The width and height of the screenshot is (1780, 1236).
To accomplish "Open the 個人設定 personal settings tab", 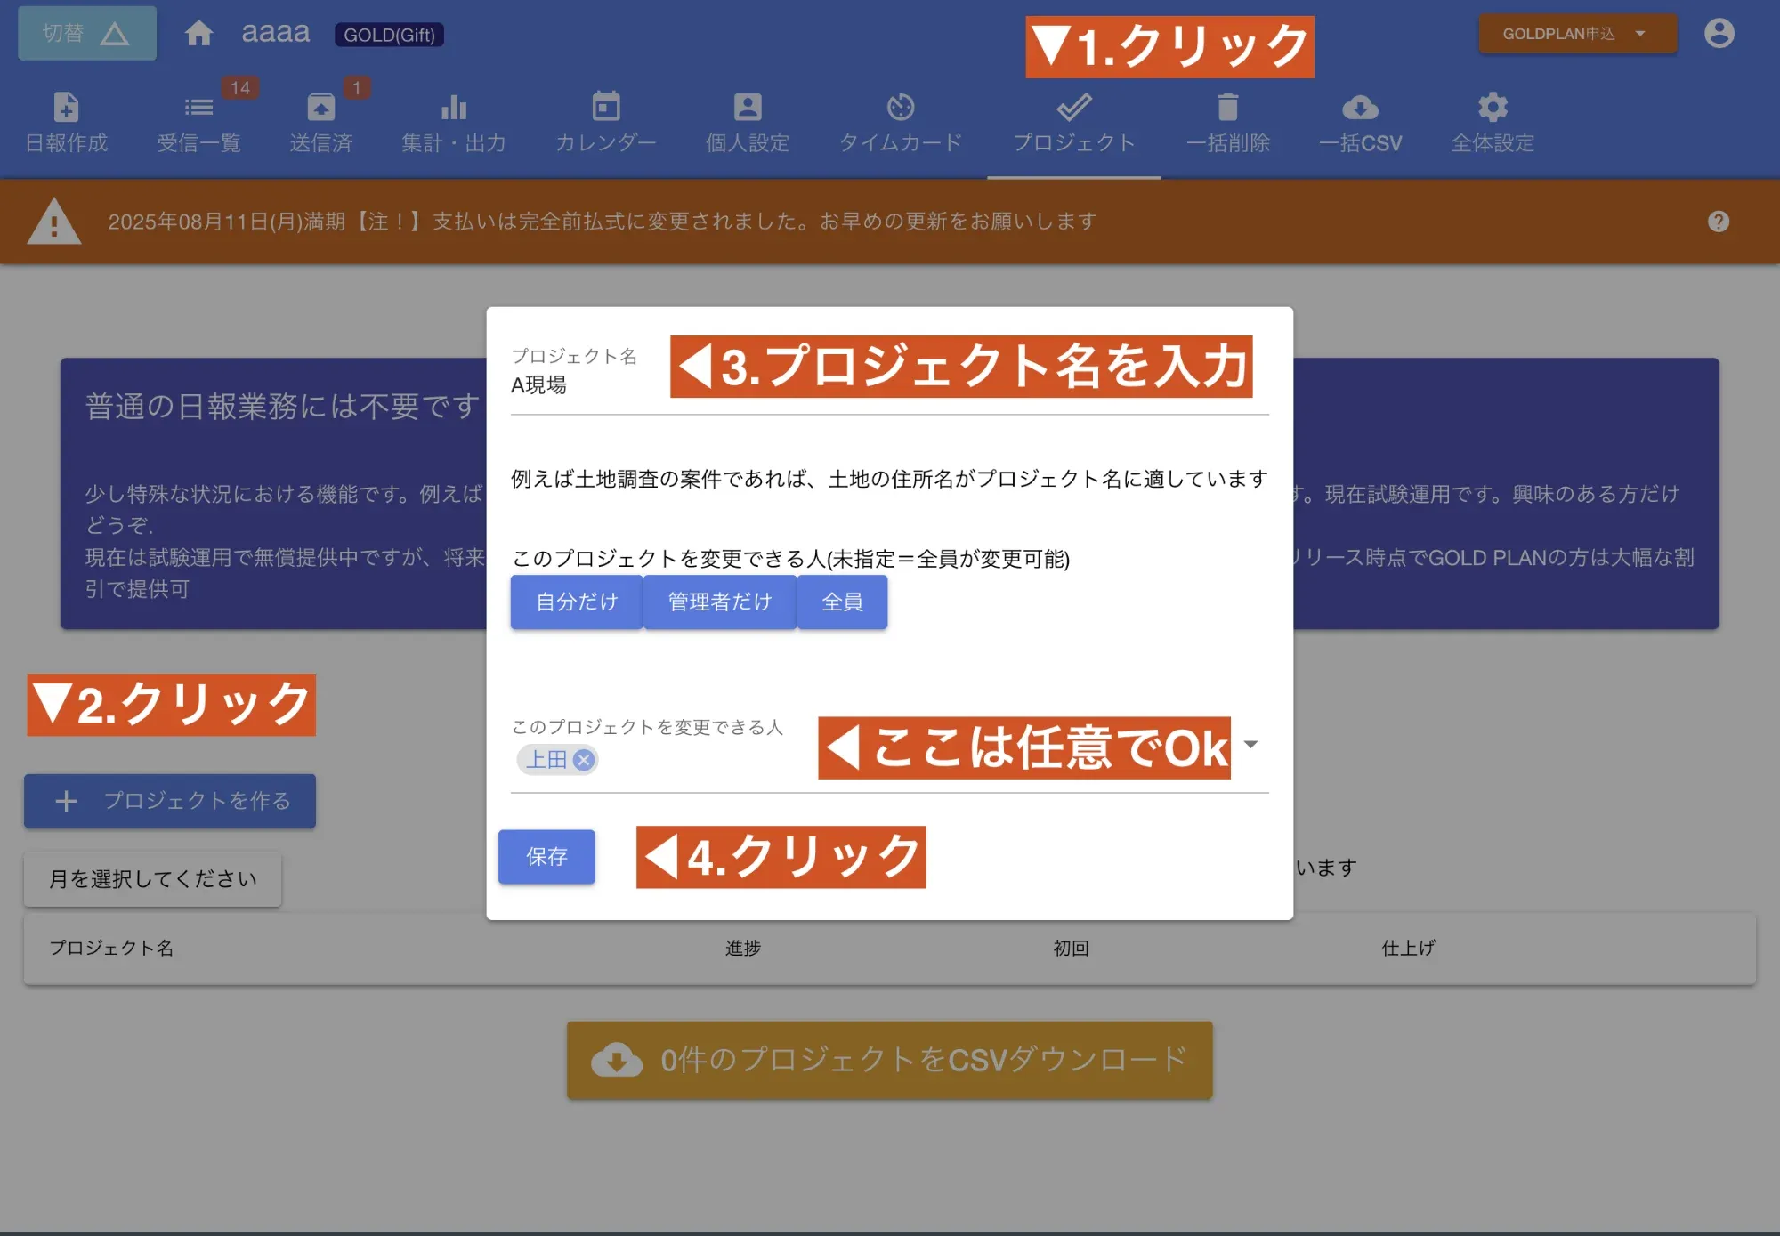I will pyautogui.click(x=747, y=123).
